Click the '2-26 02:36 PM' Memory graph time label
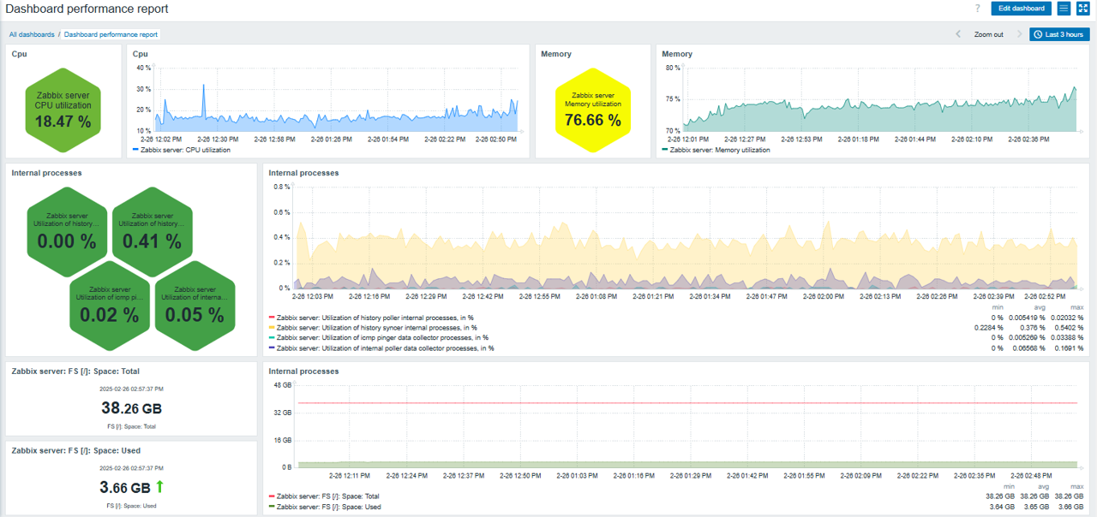This screenshot has height=517, width=1097. coord(1029,139)
